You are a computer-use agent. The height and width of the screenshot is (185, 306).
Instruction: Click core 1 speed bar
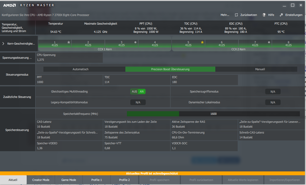[x=55, y=44]
